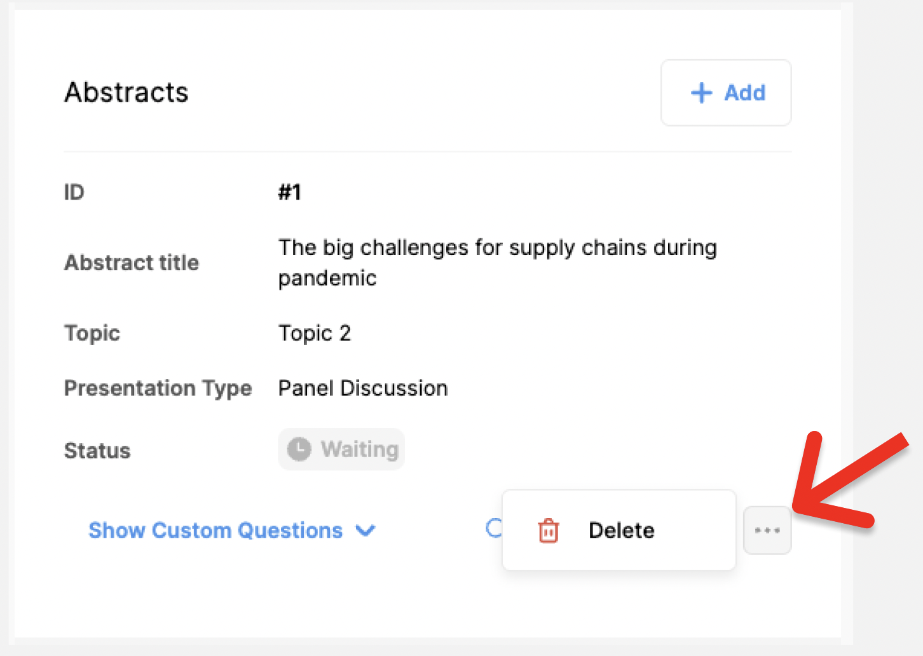Click the Panel Discussion value
923x656 pixels.
[x=363, y=388]
